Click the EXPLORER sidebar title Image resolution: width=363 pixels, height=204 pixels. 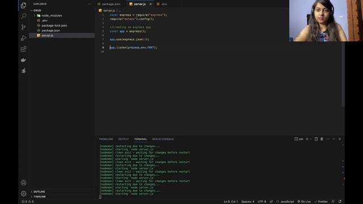[x=40, y=4]
